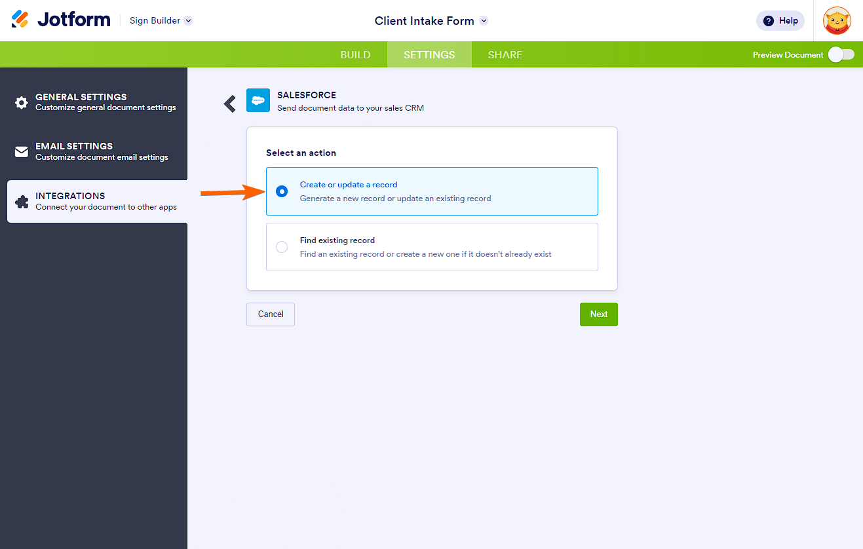The height and width of the screenshot is (549, 863).
Task: Click the Next button
Action: coord(598,314)
